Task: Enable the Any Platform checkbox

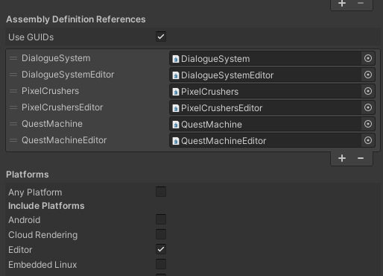Action: 161,192
